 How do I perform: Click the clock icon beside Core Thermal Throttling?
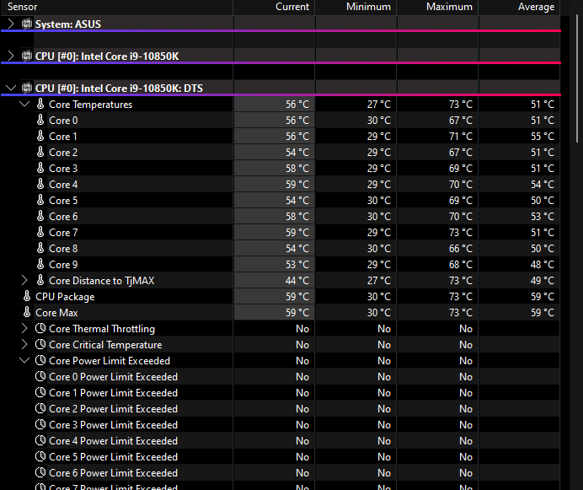(x=40, y=329)
